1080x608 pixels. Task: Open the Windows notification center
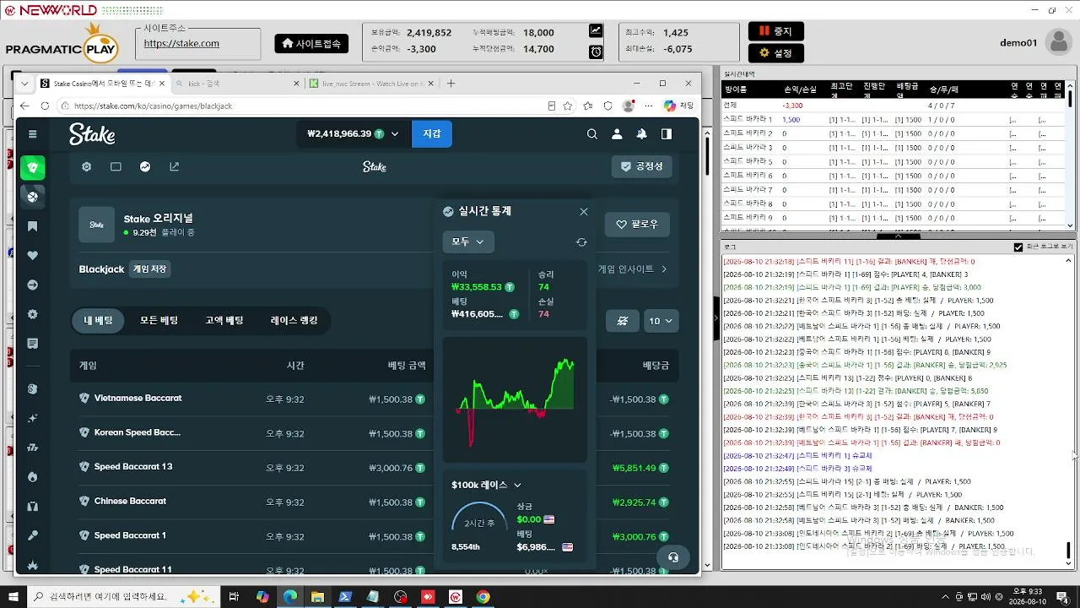click(x=1062, y=597)
